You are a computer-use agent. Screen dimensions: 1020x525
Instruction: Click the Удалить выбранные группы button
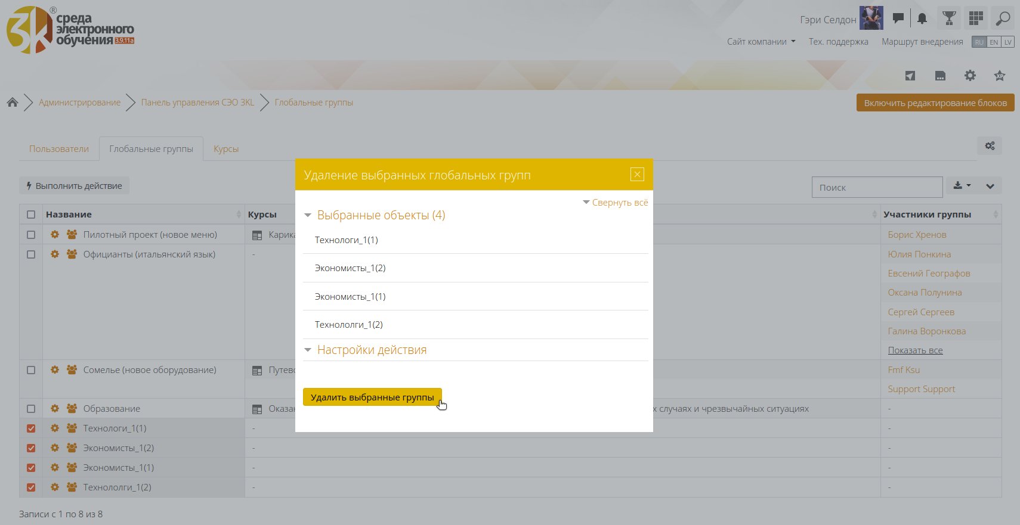click(372, 397)
